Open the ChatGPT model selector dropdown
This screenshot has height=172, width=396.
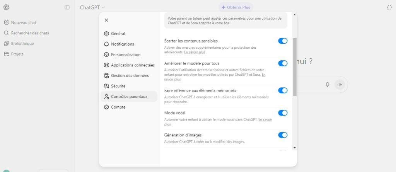tap(92, 7)
